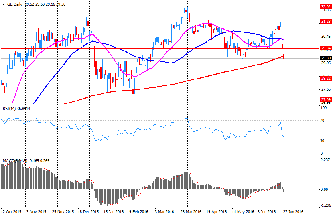Click the RSI scale value 70
335x215 pixels.
tap(322, 120)
